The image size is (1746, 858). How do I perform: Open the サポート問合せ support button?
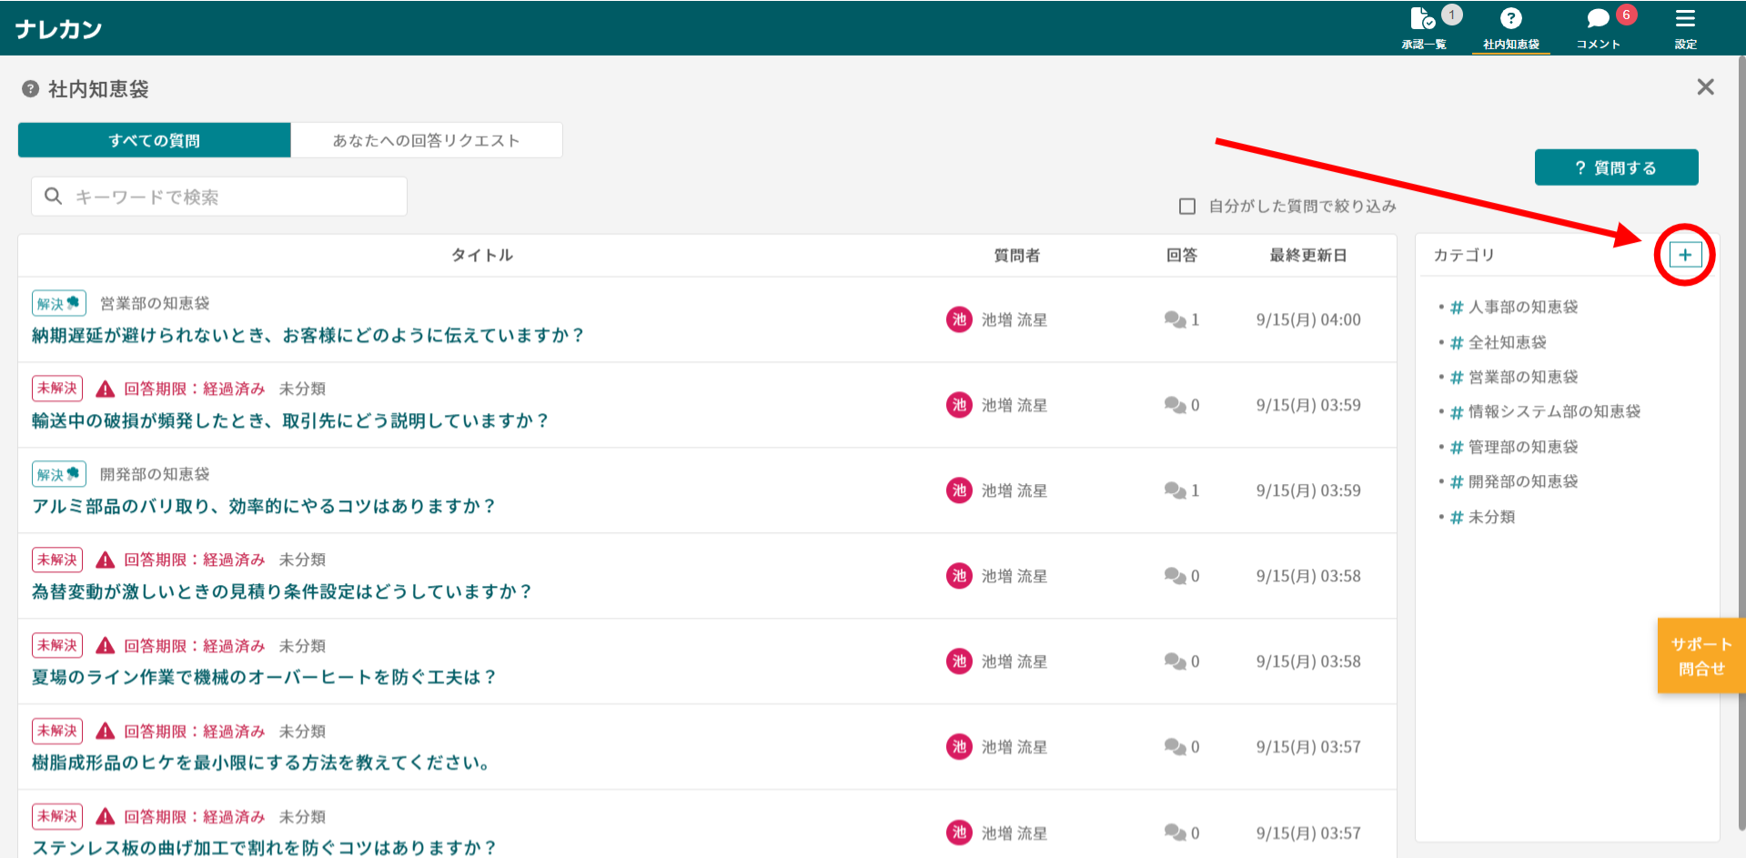tap(1701, 656)
